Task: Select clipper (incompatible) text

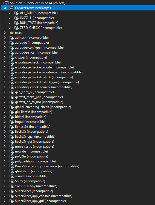Action: [x=31, y=57]
